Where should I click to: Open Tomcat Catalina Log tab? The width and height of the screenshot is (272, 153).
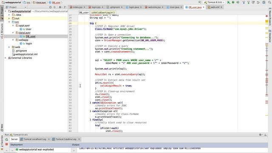66,139
